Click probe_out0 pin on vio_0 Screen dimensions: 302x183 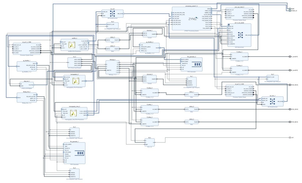pos(78,60)
